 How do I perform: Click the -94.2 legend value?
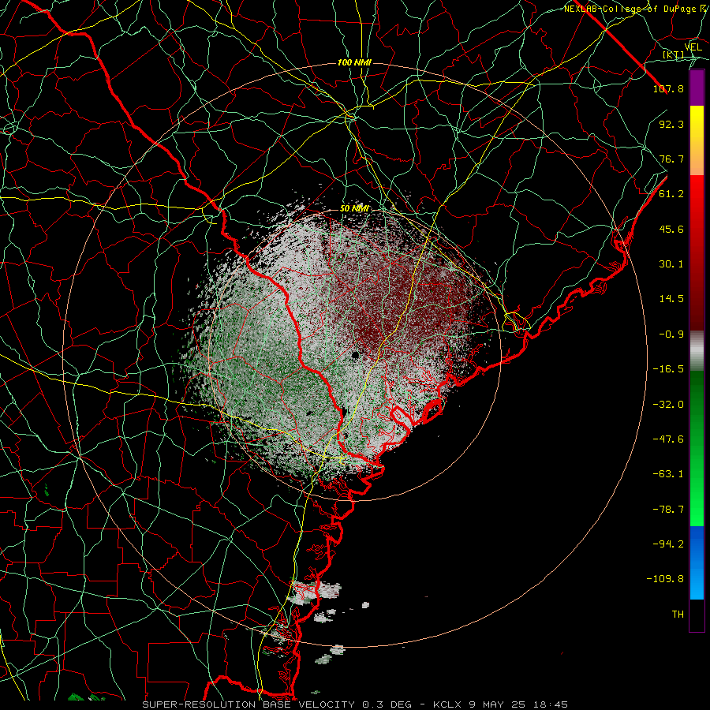[668, 544]
